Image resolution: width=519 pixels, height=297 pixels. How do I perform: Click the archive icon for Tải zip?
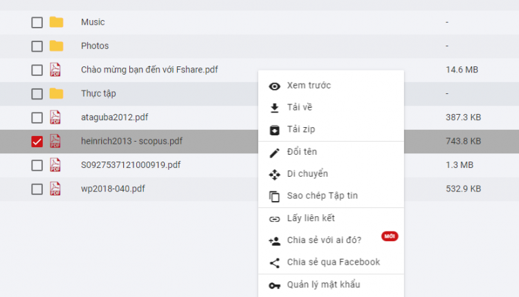coord(275,130)
